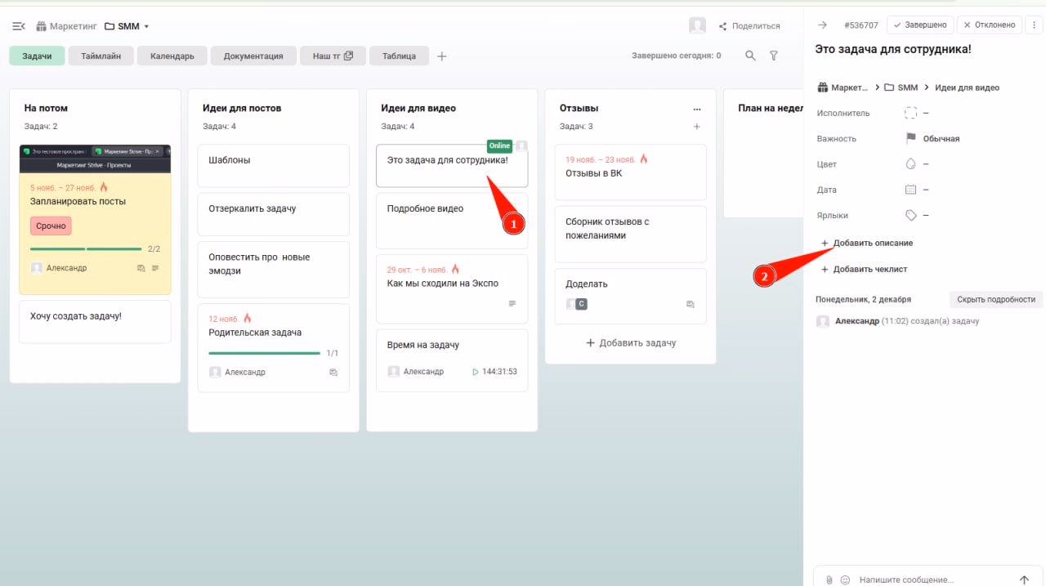
Task: Close the task panel with the arrow
Action: (x=822, y=25)
